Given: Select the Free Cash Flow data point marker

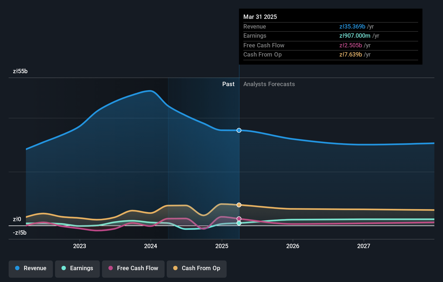Looking at the screenshot, I should coord(239,219).
